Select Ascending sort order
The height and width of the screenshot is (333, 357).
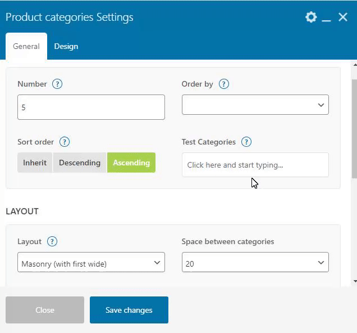[131, 163]
